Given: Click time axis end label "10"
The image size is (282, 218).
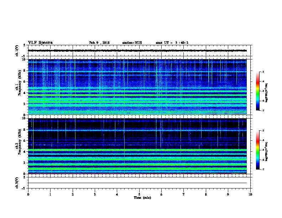Looking at the screenshot, I should pyautogui.click(x=250, y=194).
